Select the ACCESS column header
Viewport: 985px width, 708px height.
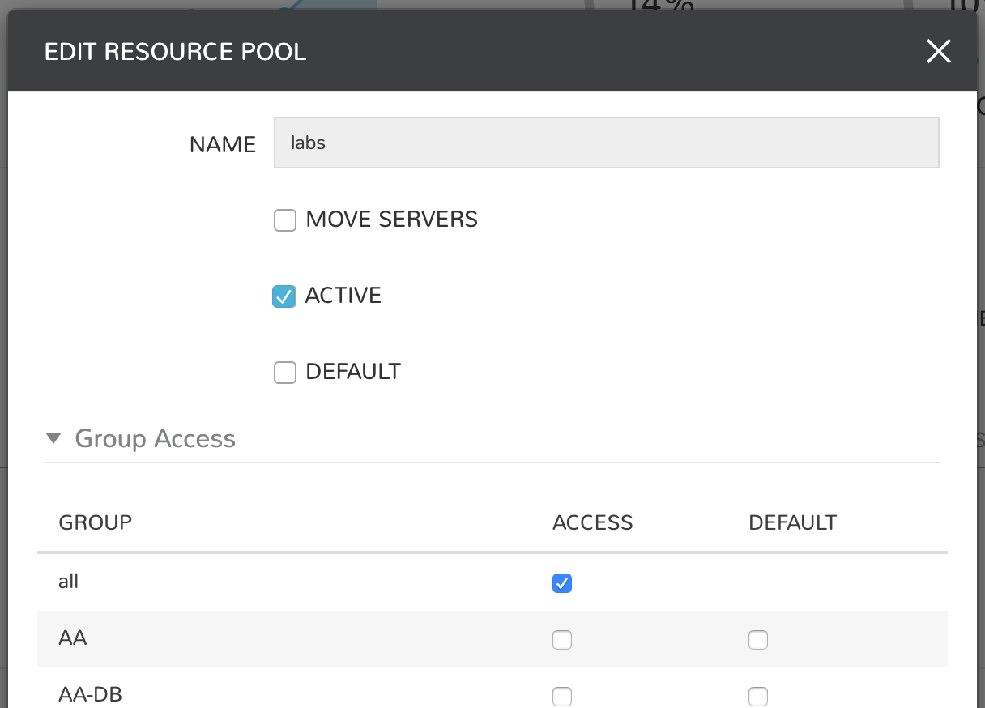click(592, 522)
